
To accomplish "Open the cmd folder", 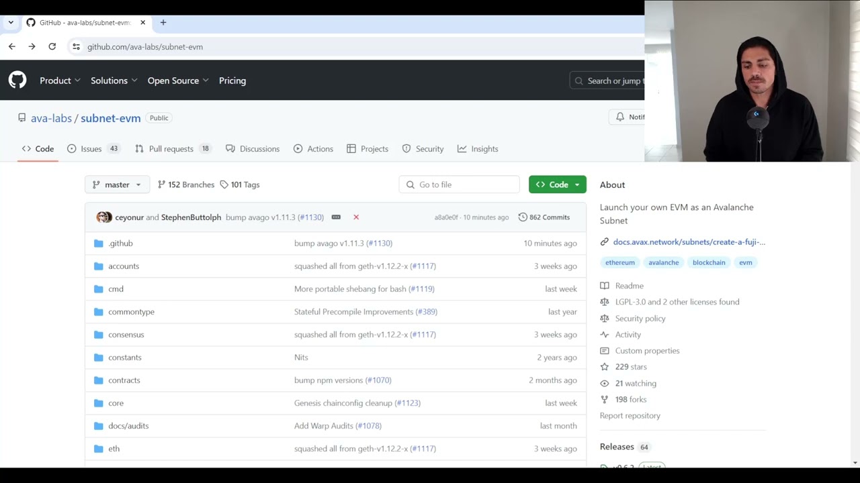I will [116, 289].
